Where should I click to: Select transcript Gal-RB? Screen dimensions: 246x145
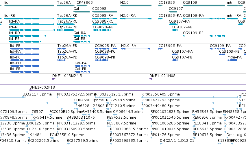pyautogui.click(x=82, y=42)
